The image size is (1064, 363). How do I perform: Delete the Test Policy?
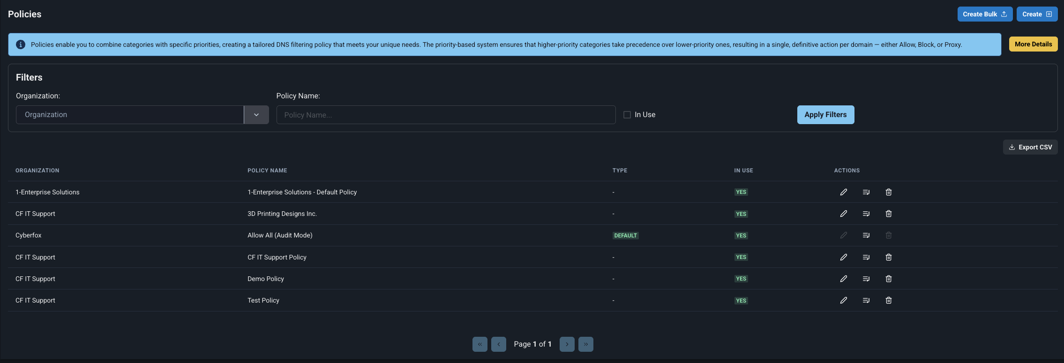[x=888, y=300]
